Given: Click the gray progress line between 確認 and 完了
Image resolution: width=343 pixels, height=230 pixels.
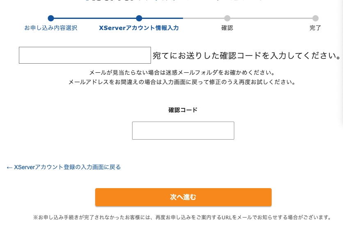Looking at the screenshot, I should point(271,18).
